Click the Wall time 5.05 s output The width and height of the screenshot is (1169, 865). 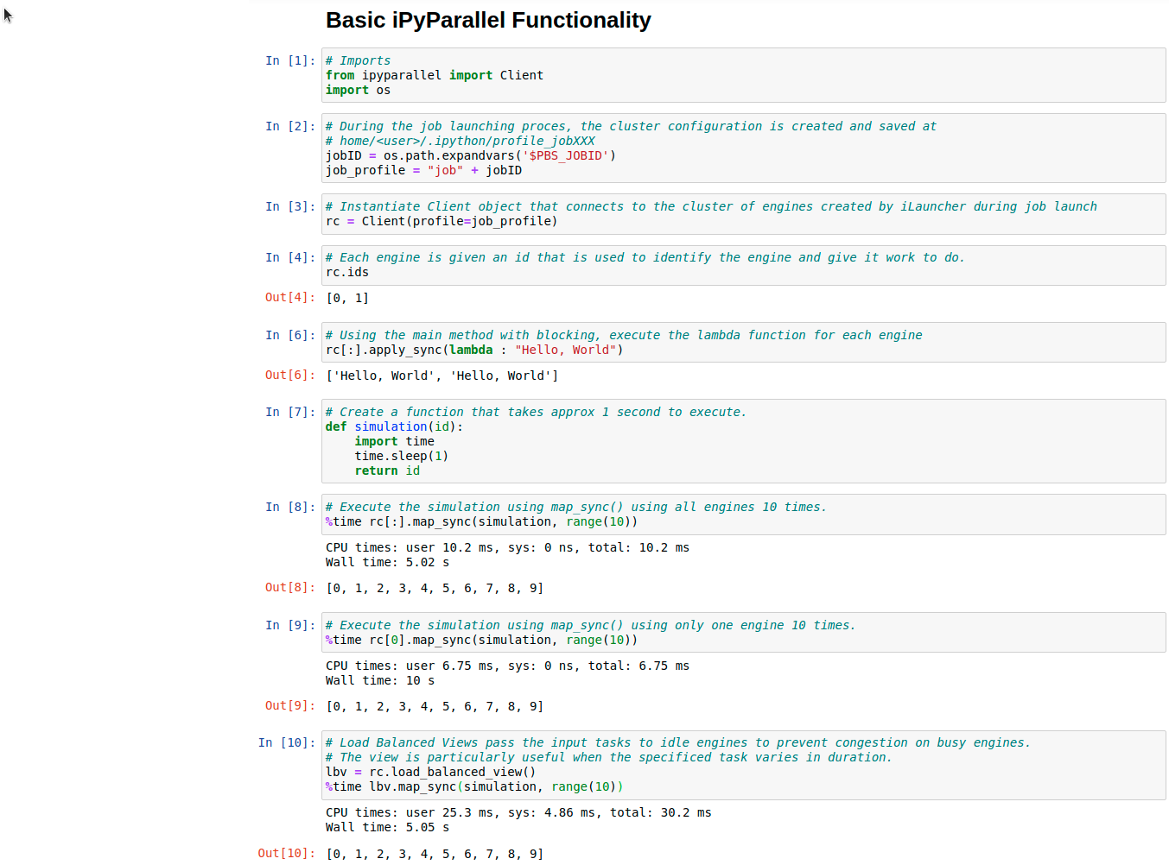(x=387, y=828)
